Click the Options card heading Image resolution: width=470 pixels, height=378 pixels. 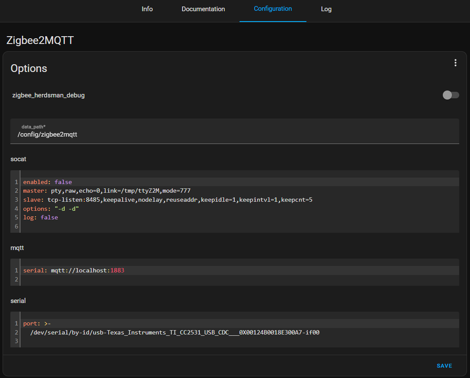click(29, 69)
